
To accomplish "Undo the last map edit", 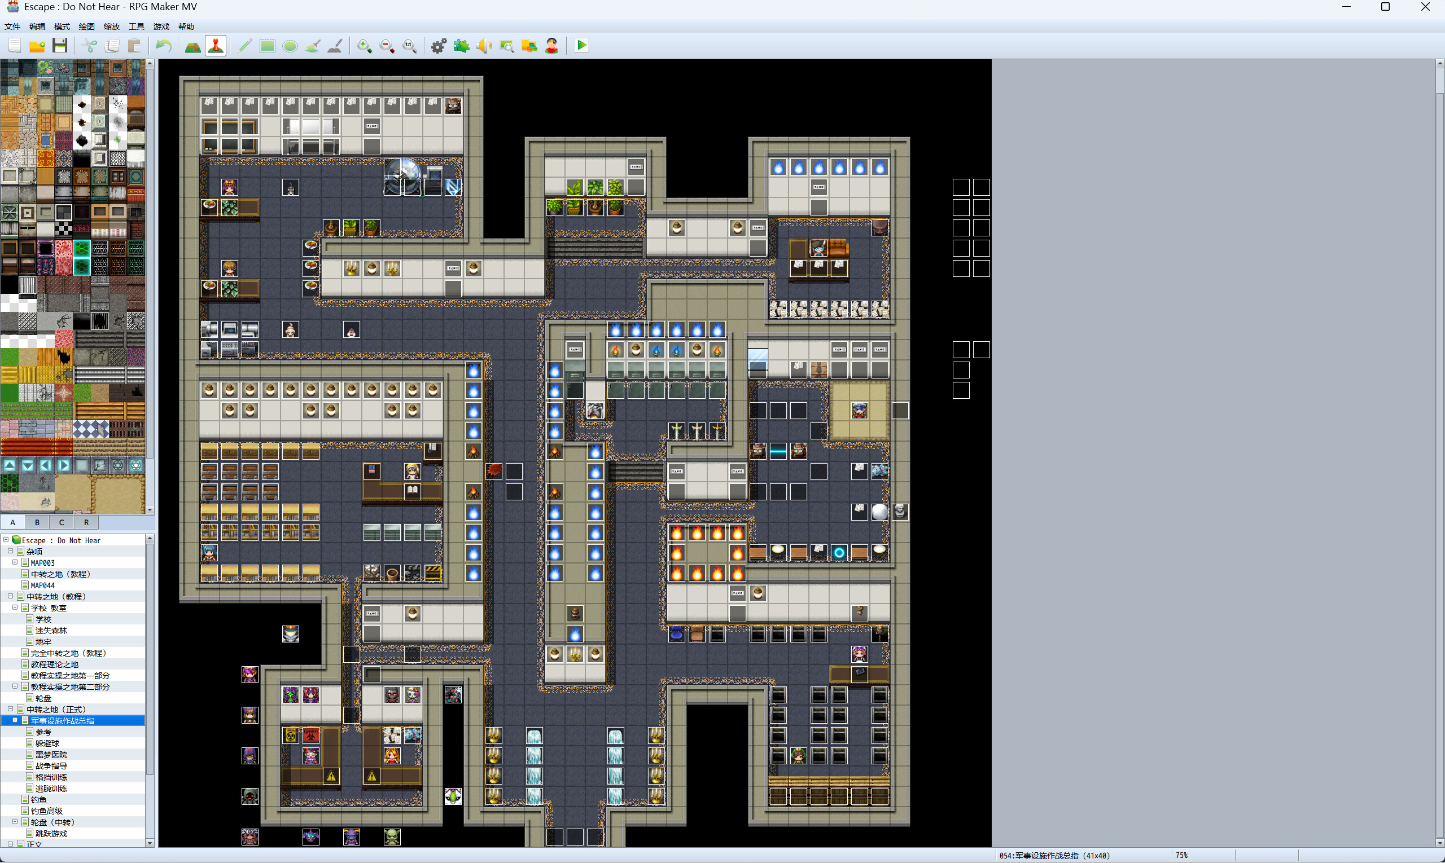I will click(164, 45).
